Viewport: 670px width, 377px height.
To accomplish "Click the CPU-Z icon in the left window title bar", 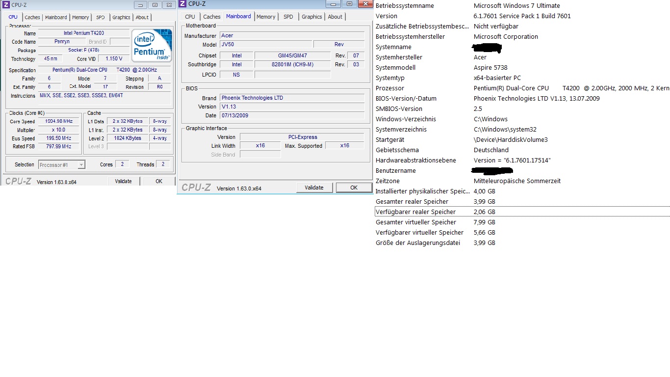I will point(6,5).
